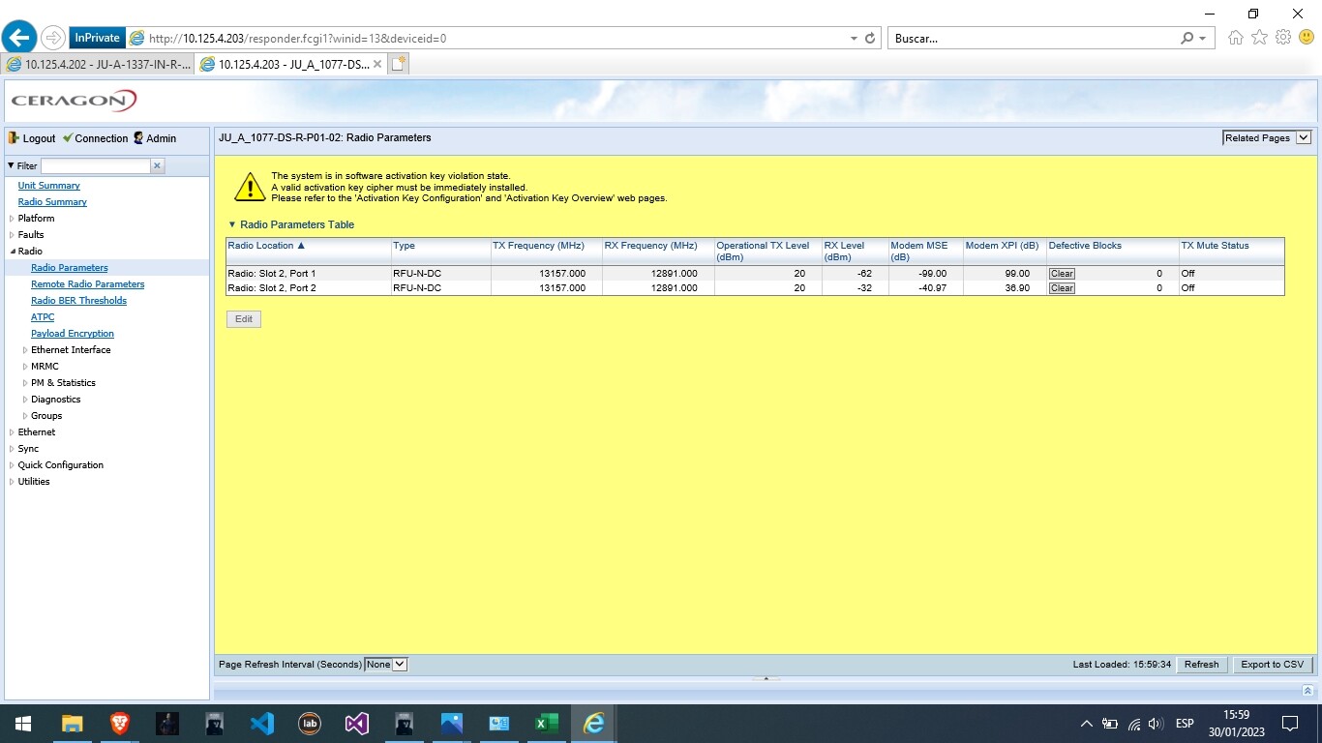Click the Home icon in Internet Explorer
1322x743 pixels.
coord(1235,37)
